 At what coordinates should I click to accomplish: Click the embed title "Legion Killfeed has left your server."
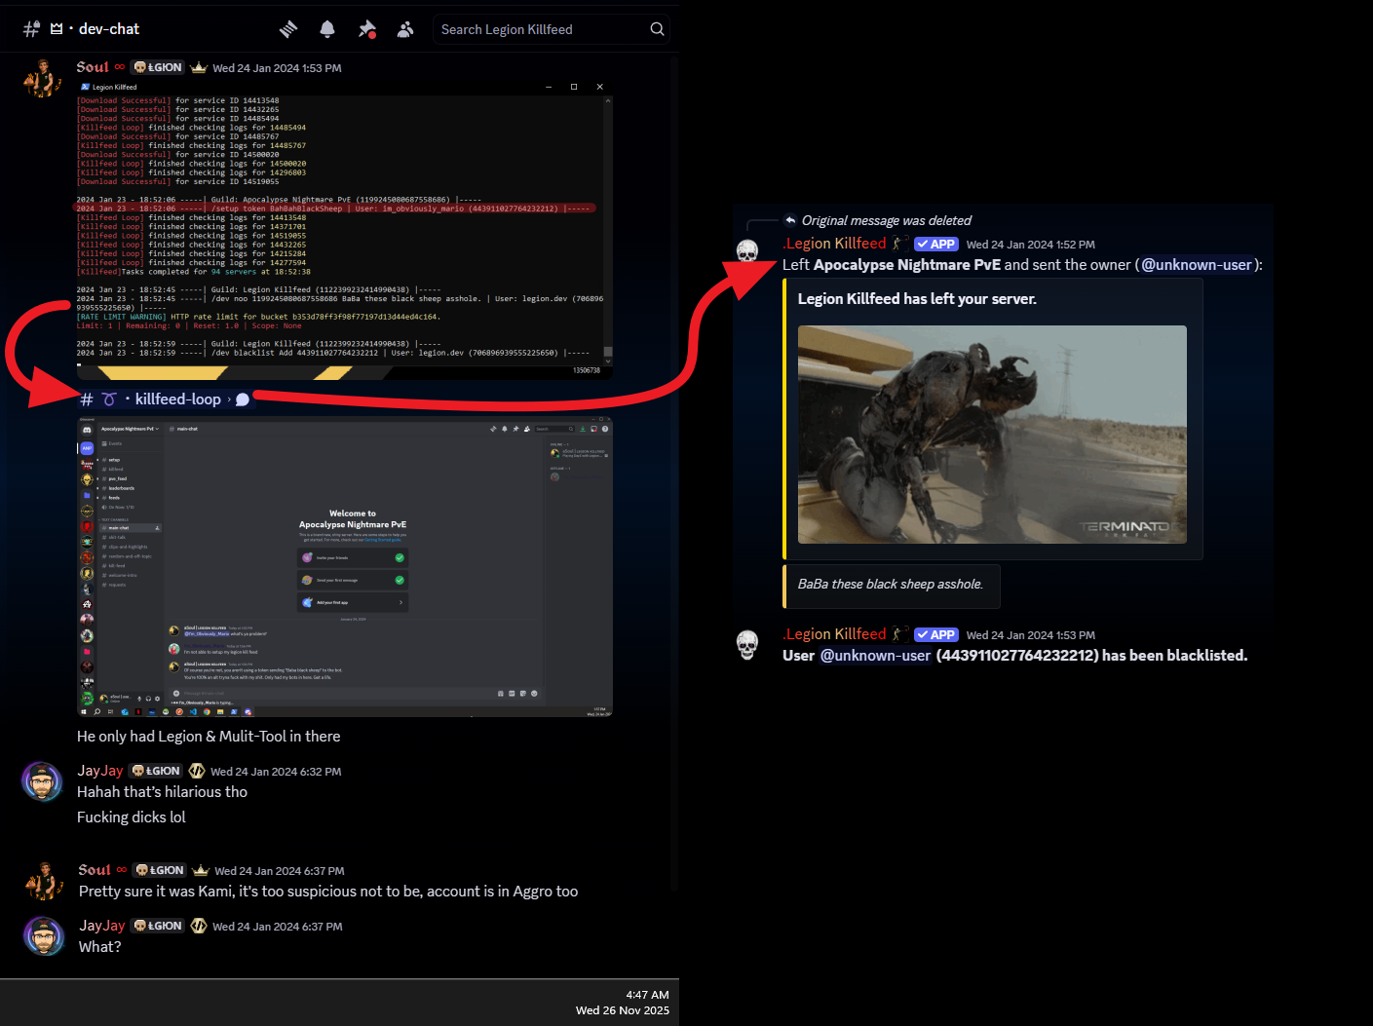coord(917,299)
